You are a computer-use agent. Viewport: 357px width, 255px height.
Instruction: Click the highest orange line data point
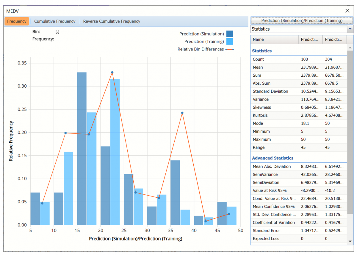click(112, 72)
